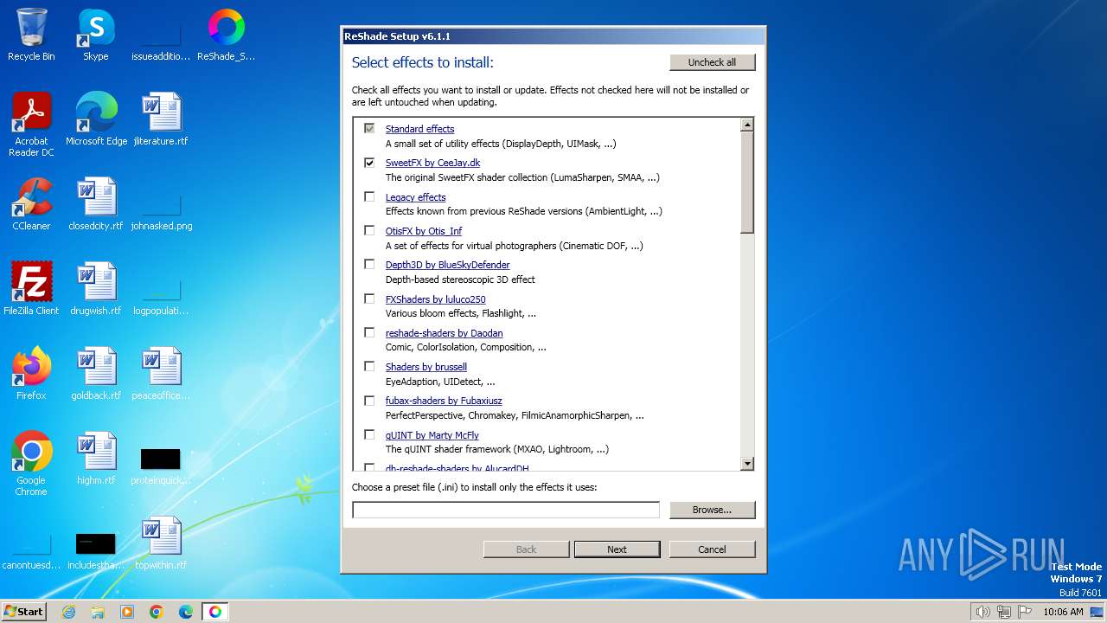The image size is (1107, 623).
Task: Launch Firefox from the desktop
Action: click(31, 374)
